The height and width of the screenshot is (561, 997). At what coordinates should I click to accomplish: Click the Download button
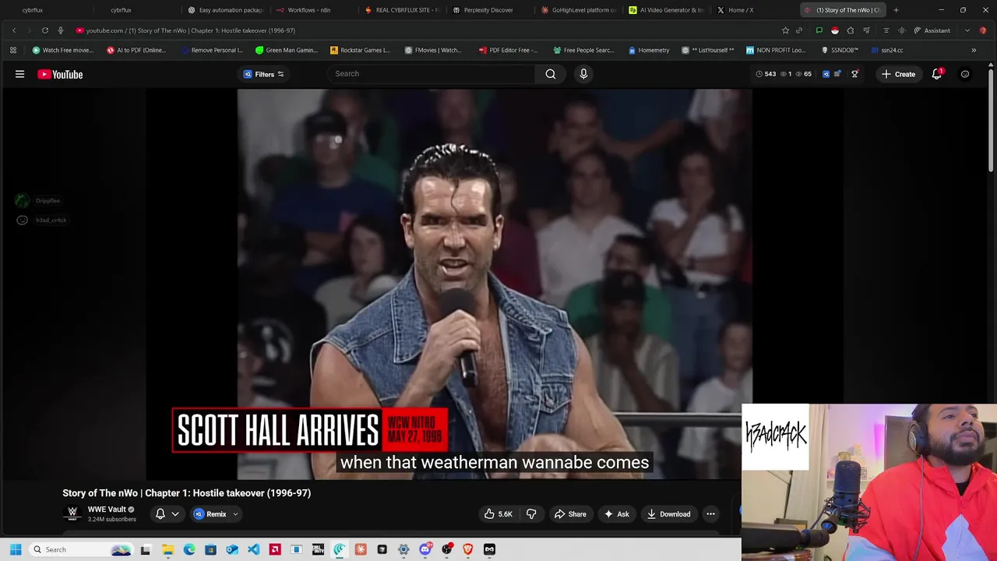pos(668,514)
